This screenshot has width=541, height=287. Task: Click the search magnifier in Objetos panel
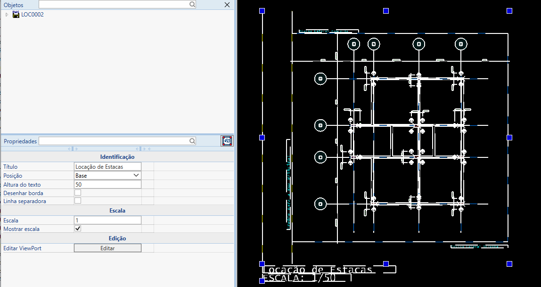[192, 5]
